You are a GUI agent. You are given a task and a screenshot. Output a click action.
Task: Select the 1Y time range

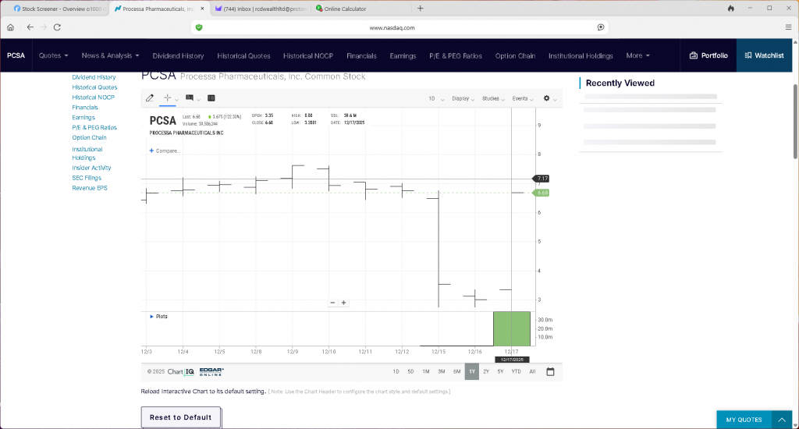click(472, 372)
